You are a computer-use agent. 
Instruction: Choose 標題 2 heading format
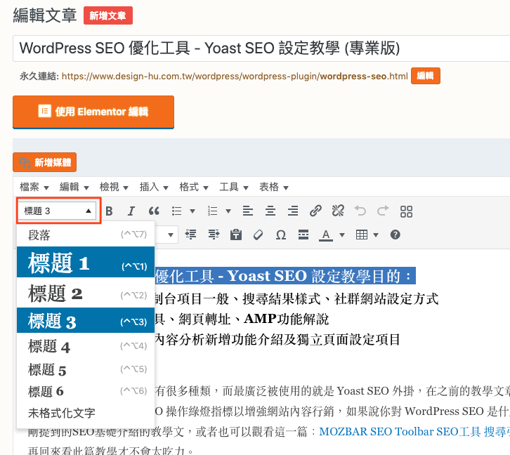(86, 293)
